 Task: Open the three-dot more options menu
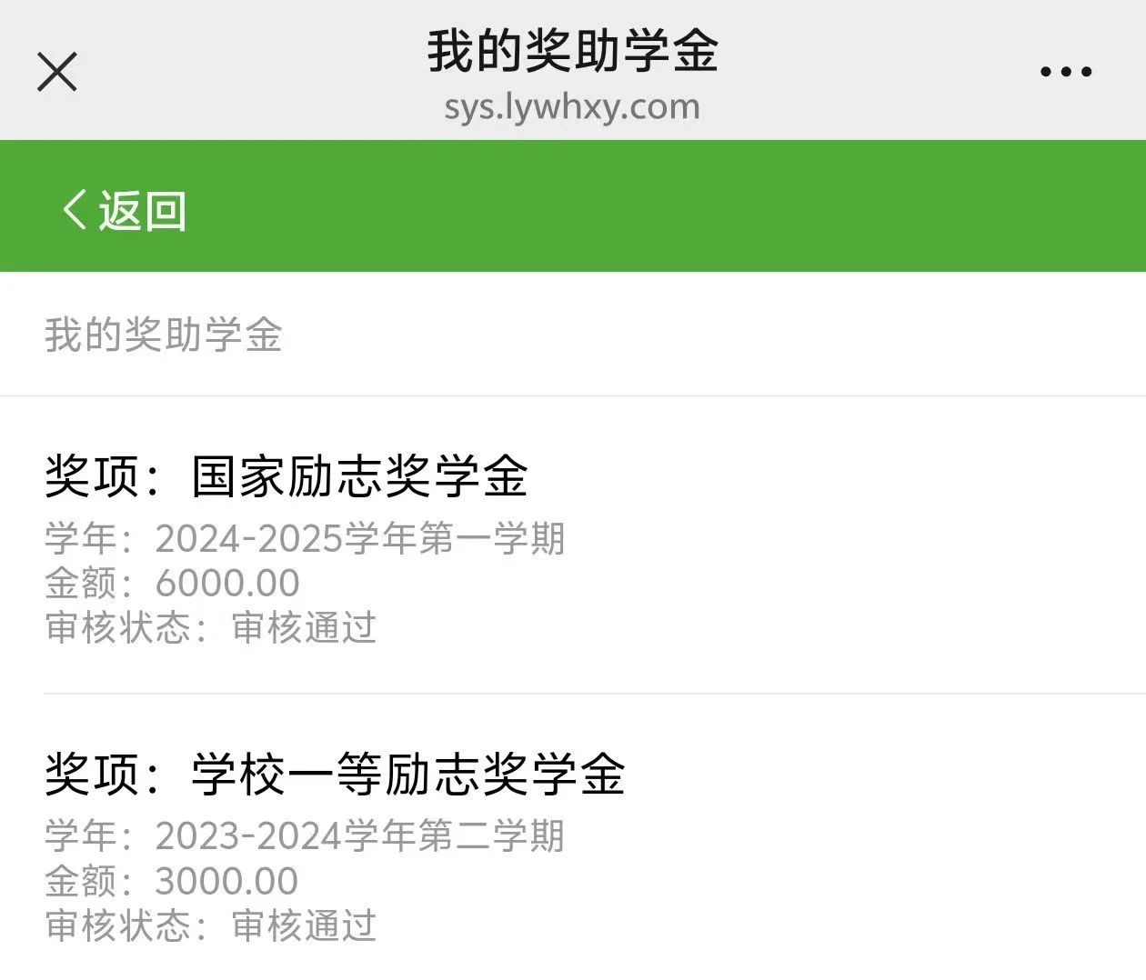coord(1066,72)
